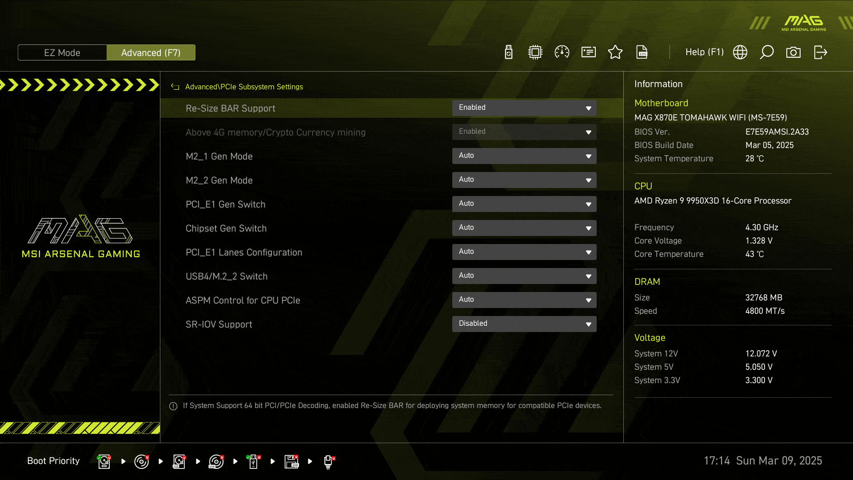This screenshot has width=853, height=480.
Task: Select the USB flash key boot device
Action: (254, 462)
